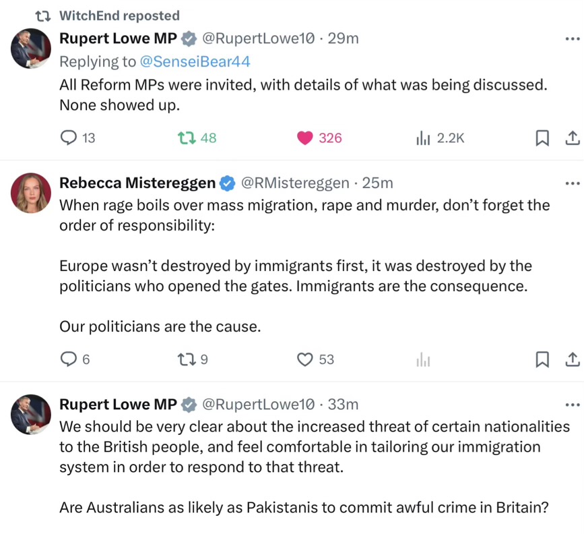
Task: Open Rebecca Misteregen's profile name link
Action: [x=137, y=183]
